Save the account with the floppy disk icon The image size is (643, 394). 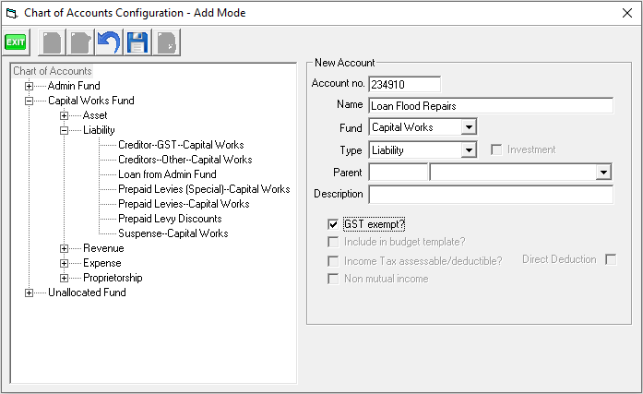138,42
